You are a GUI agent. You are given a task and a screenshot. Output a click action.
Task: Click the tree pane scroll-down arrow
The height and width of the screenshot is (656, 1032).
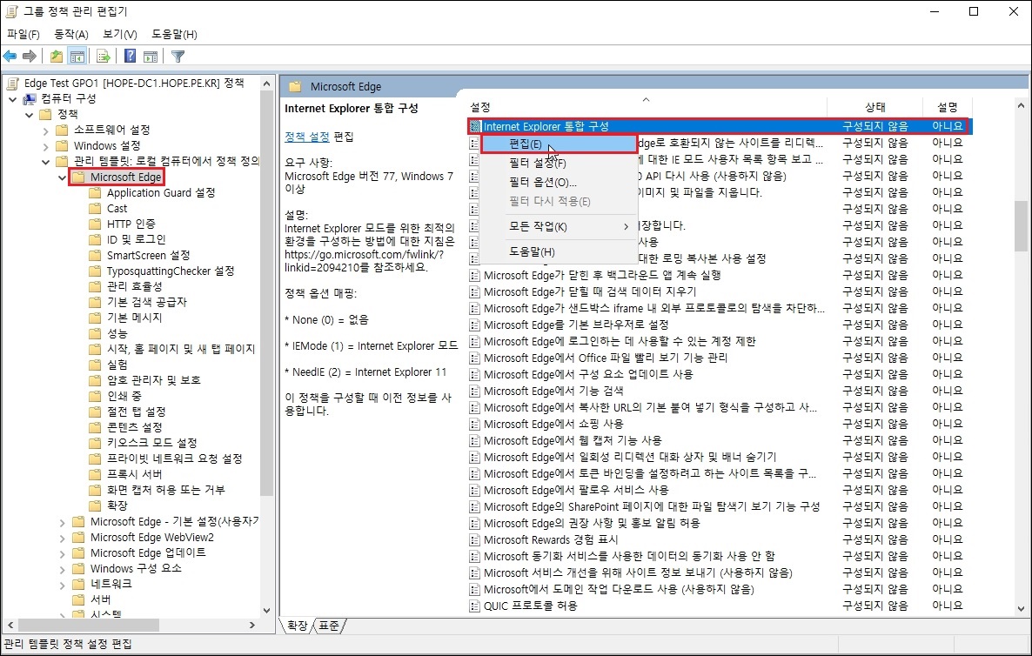[x=266, y=610]
